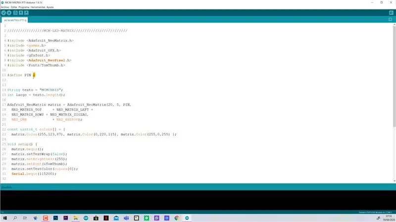Open the Serial Monitor icon
The image size is (396, 222).
click(391, 13)
